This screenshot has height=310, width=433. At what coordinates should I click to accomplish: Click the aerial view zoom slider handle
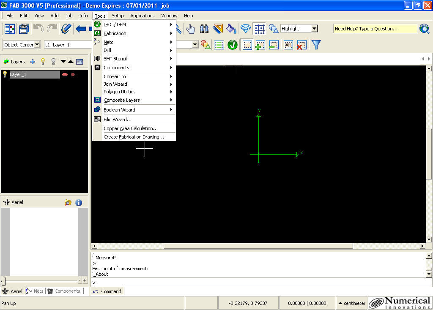(4, 280)
